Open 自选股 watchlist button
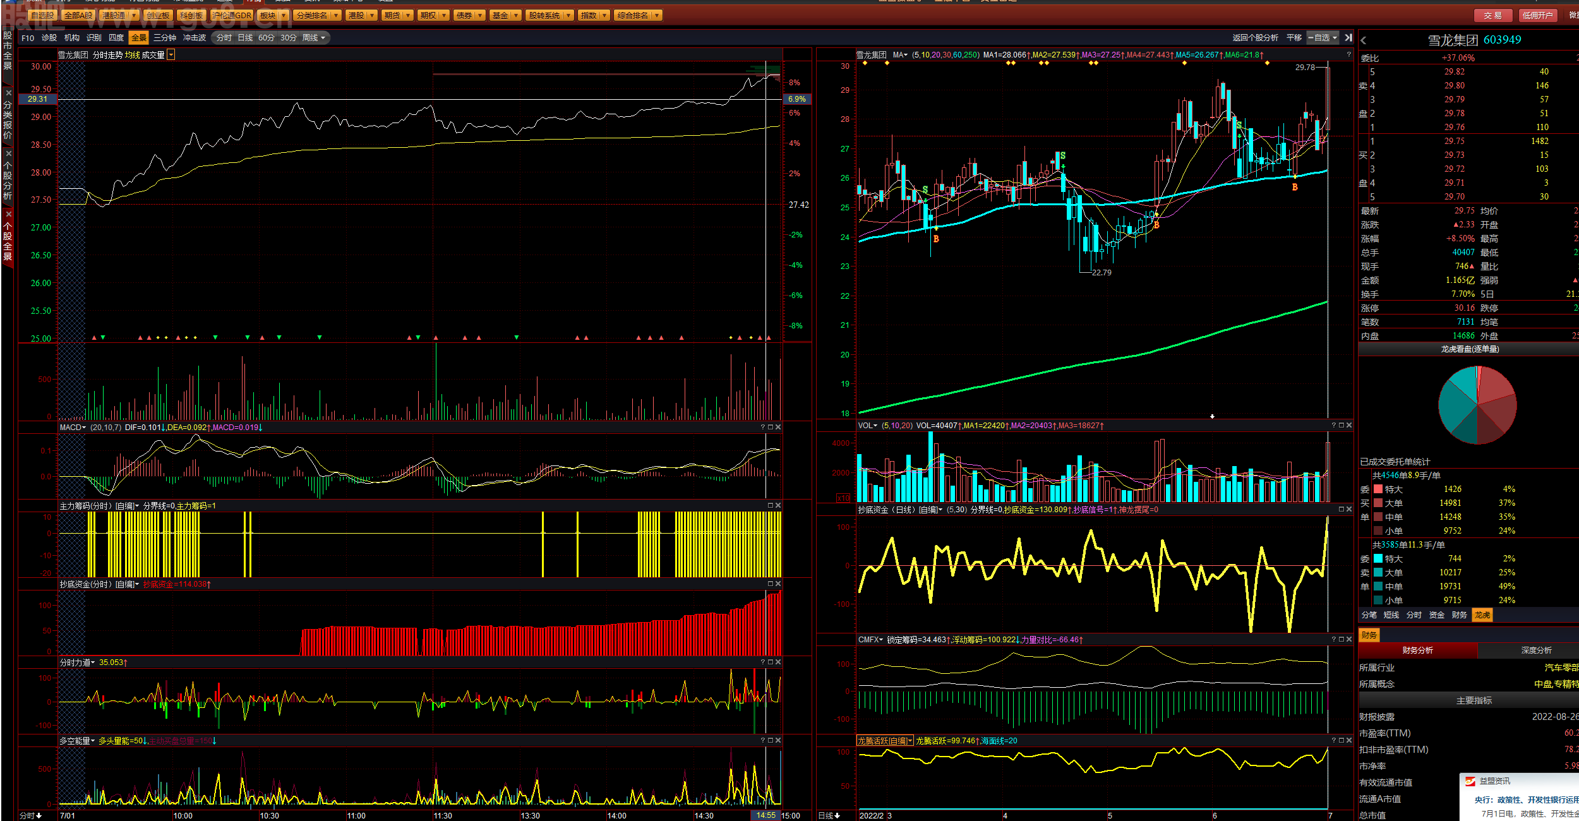This screenshot has height=821, width=1579. pyautogui.click(x=42, y=15)
